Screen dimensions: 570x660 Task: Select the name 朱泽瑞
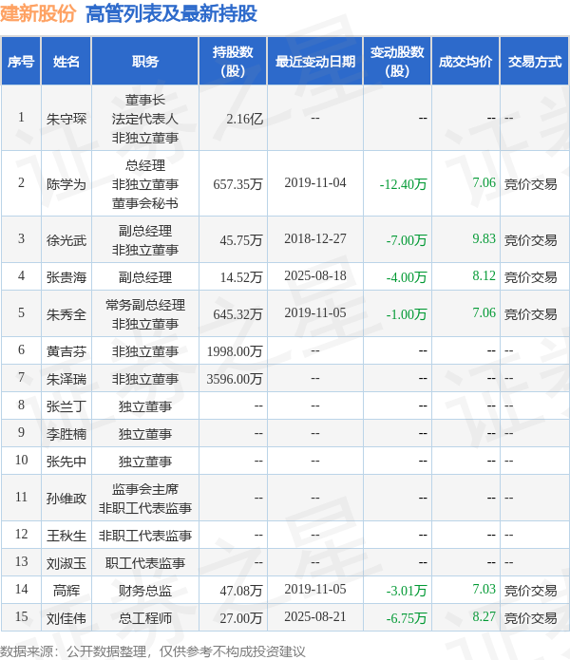(66, 379)
